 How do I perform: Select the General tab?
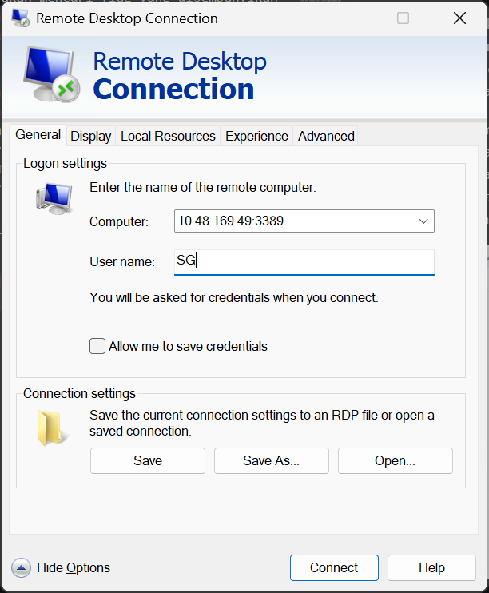tap(38, 134)
